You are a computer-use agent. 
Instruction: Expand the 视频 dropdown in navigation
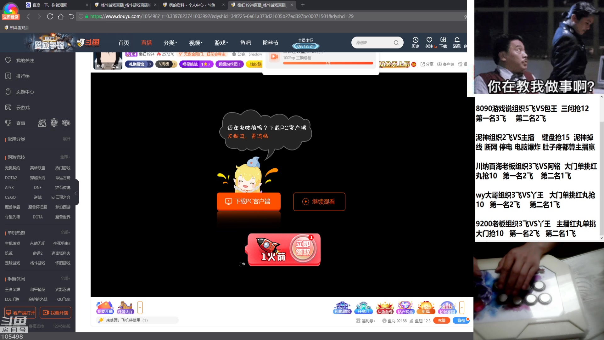[196, 43]
